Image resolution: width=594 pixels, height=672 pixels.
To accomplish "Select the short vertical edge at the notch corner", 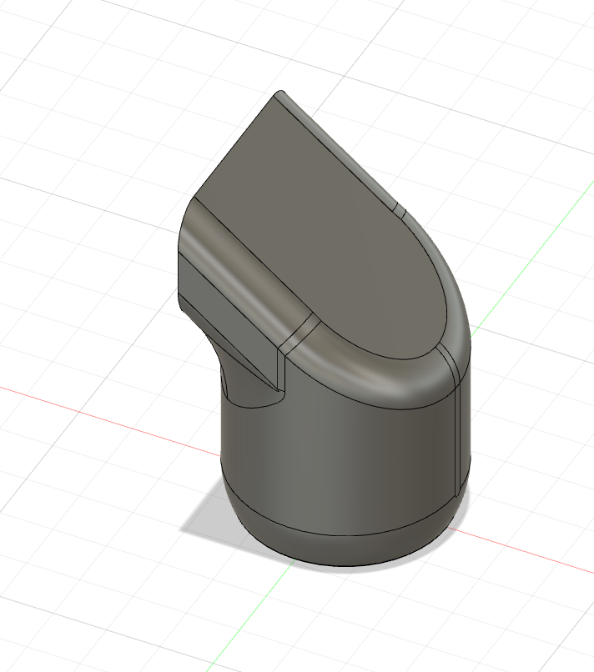I will point(278,373).
